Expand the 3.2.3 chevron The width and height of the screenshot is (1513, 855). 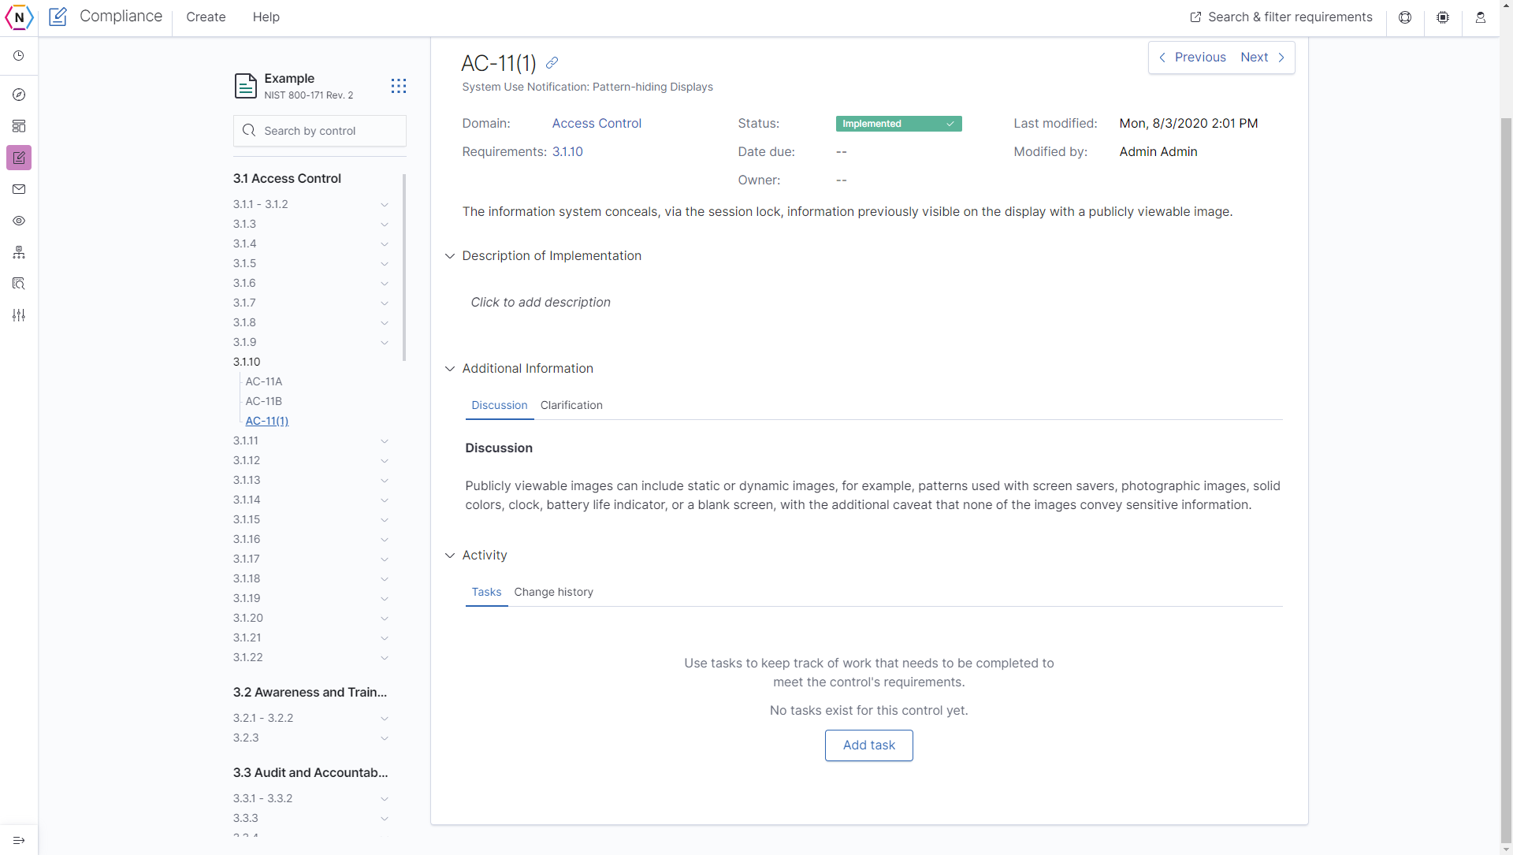(385, 738)
